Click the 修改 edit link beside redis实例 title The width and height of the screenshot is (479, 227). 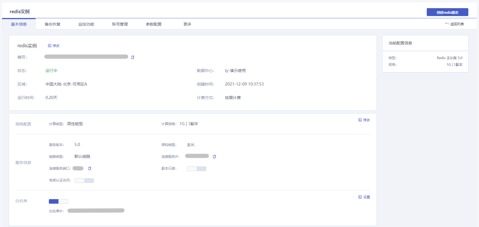54,46
